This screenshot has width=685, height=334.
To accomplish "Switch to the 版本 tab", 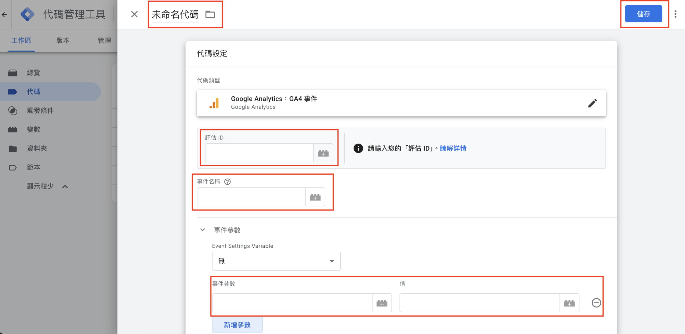I will pyautogui.click(x=63, y=40).
